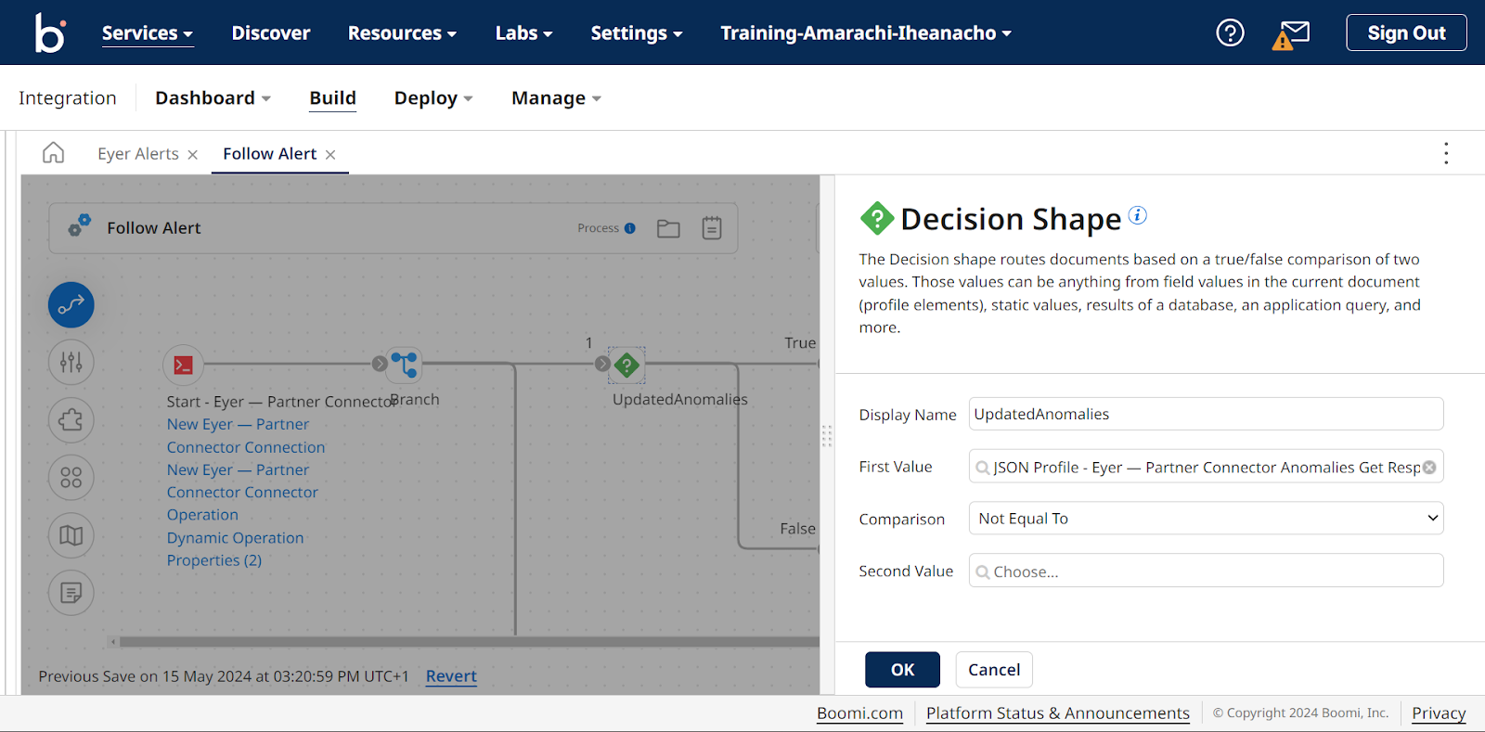
Task: Open the Deploy menu
Action: 433,98
